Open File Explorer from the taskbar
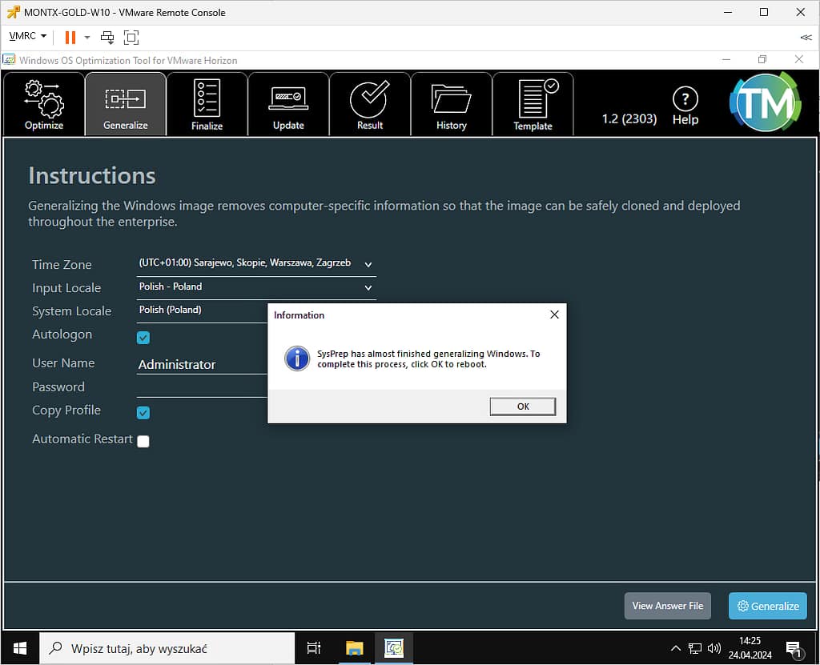Screen dimensions: 820x665 (x=355, y=648)
